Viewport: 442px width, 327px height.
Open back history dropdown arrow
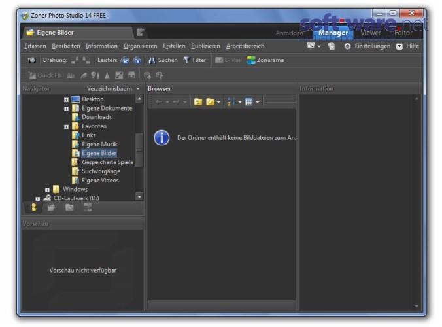(167, 102)
